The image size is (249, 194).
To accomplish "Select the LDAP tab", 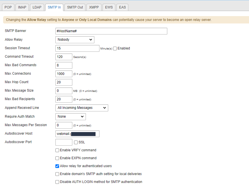I will pyautogui.click(x=37, y=7).
